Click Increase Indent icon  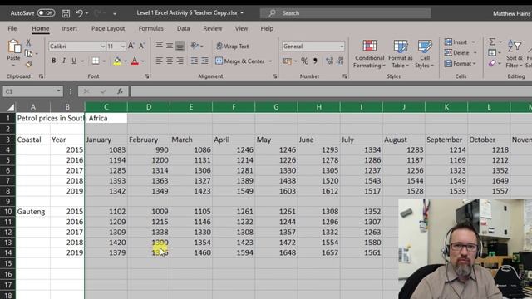click(x=204, y=61)
